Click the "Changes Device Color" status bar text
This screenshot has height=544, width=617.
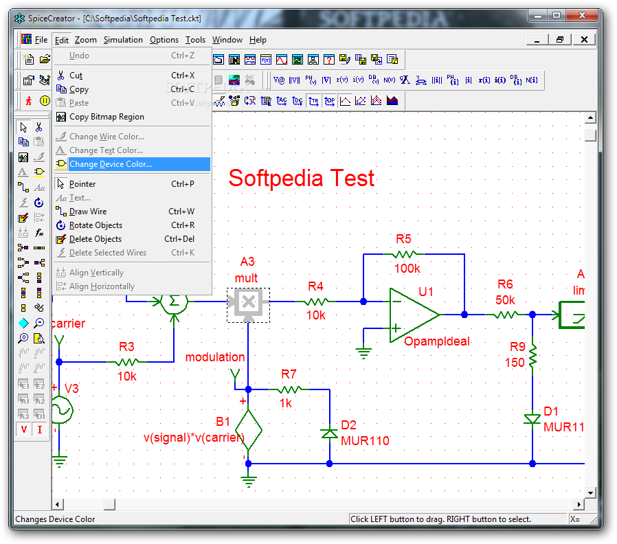click(x=55, y=519)
